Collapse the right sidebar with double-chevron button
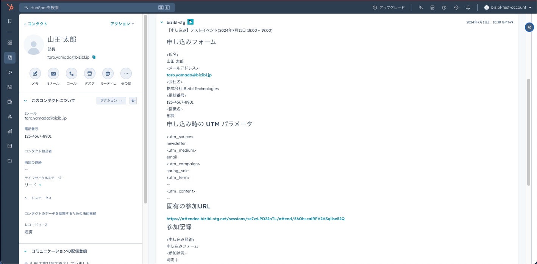 click(x=529, y=27)
